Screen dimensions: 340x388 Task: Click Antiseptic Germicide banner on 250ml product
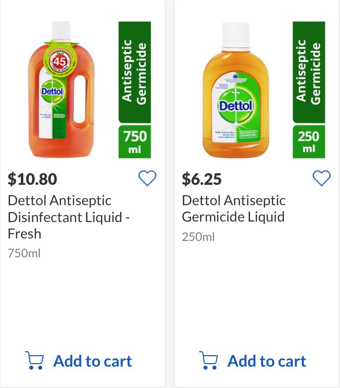pyautogui.click(x=309, y=72)
